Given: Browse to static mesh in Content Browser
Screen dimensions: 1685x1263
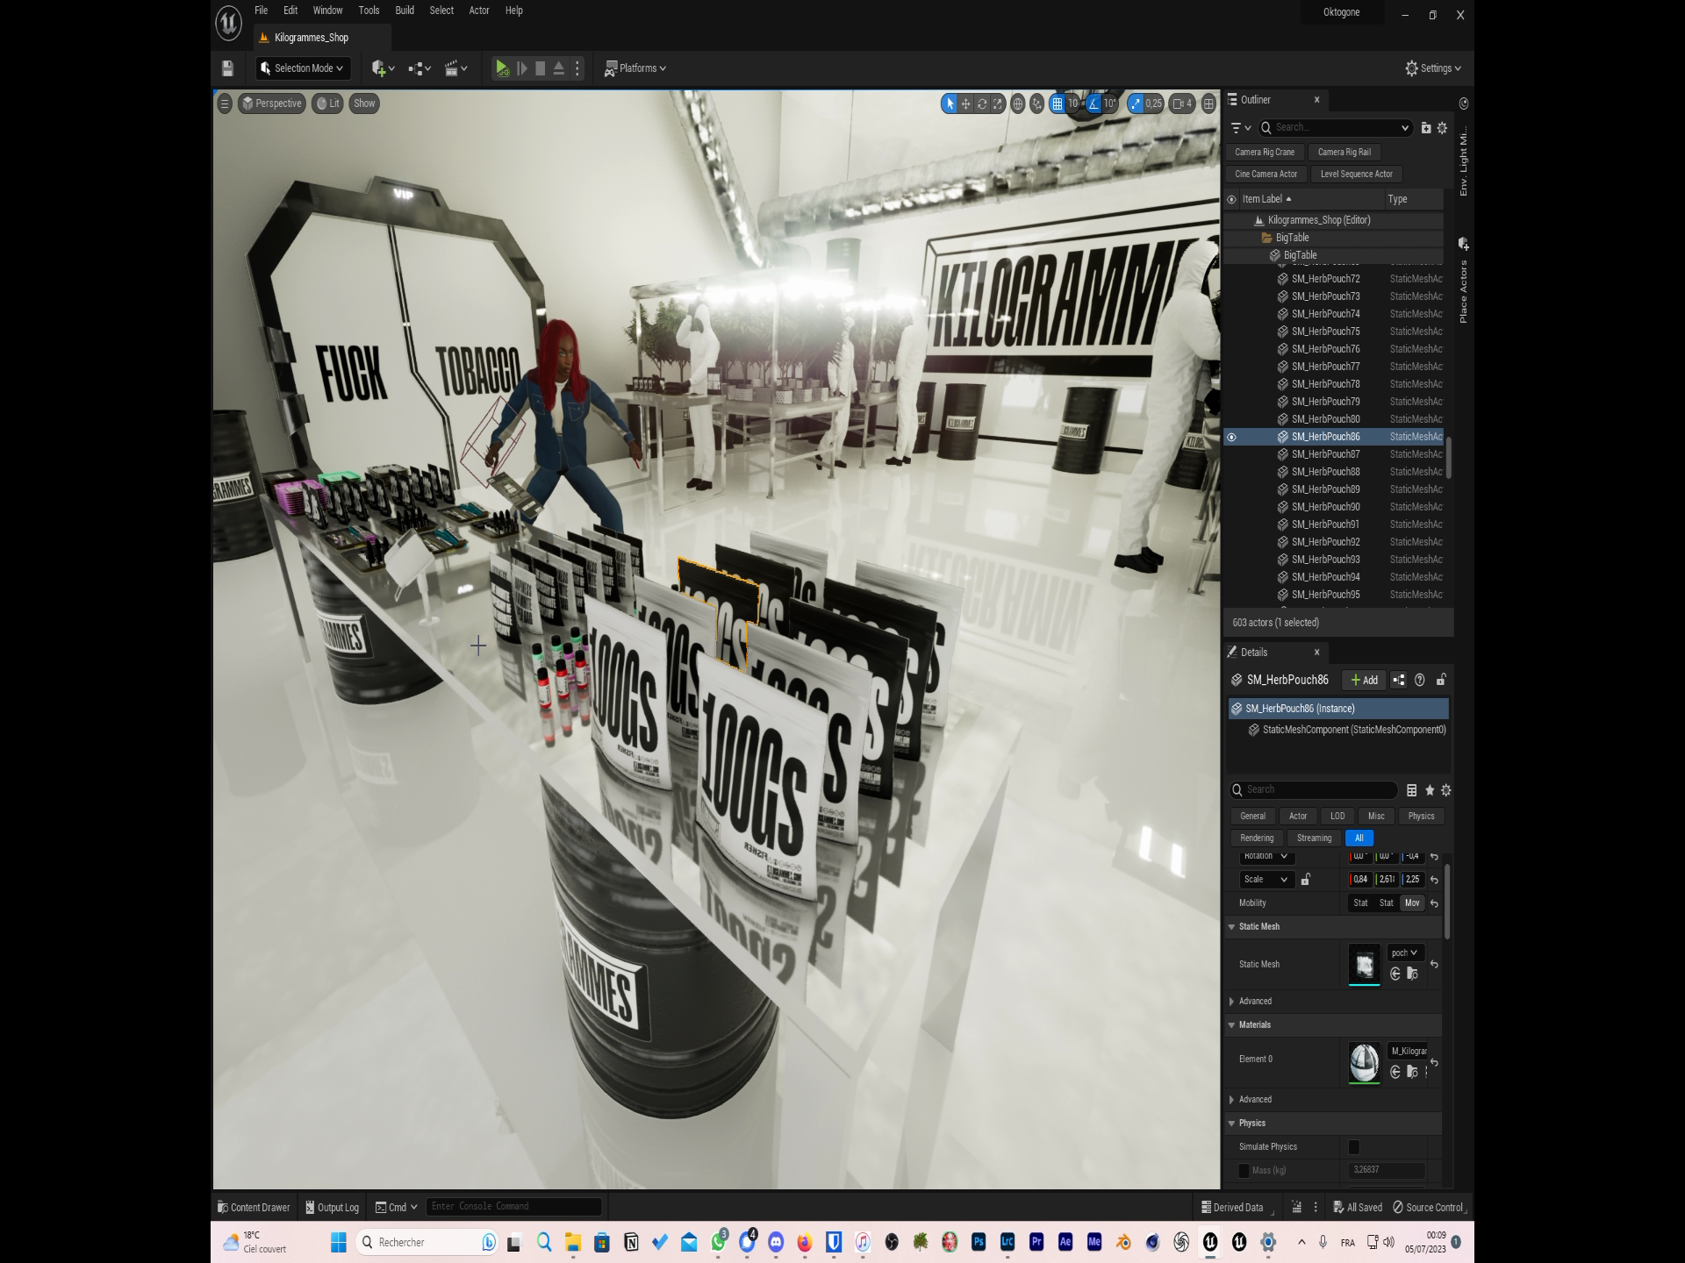Looking at the screenshot, I should (1412, 974).
